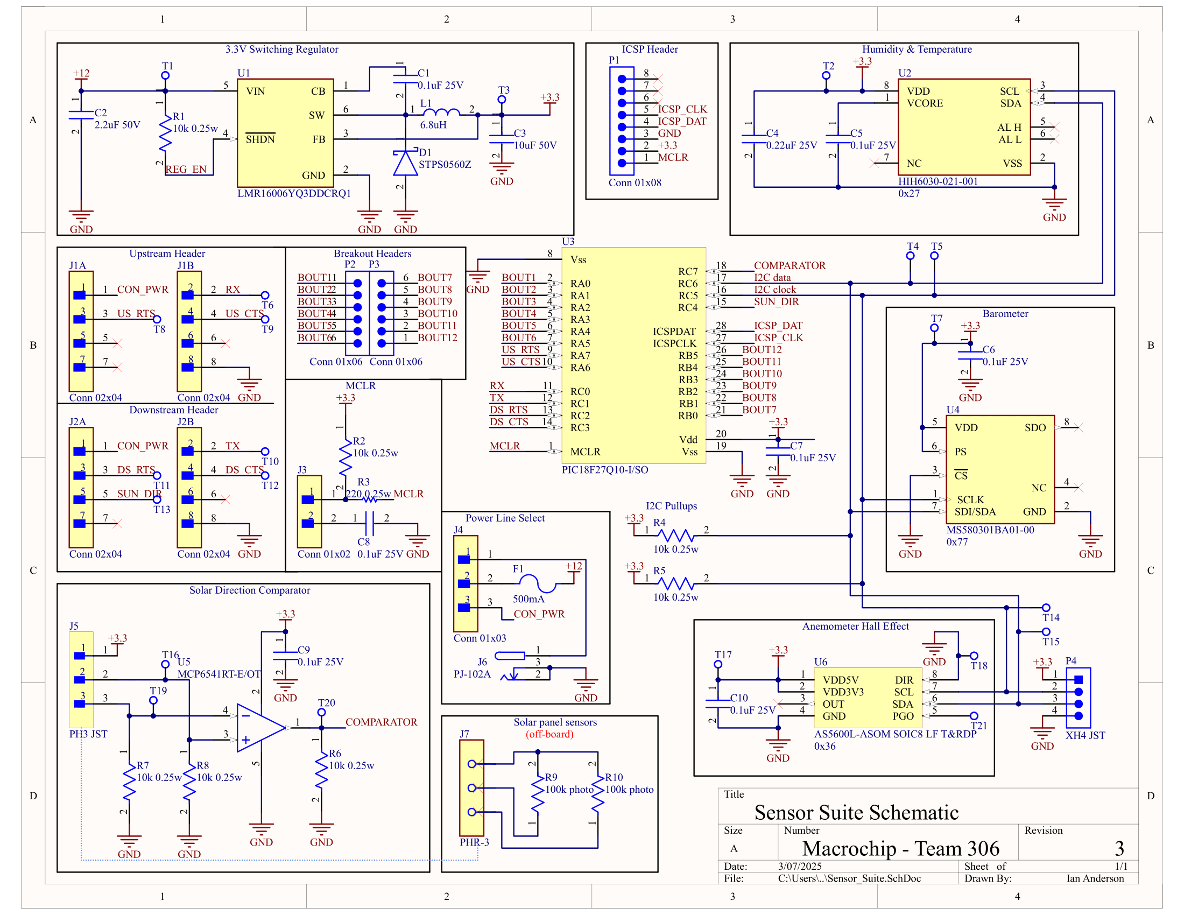Select the I2C clock net label

[x=774, y=290]
